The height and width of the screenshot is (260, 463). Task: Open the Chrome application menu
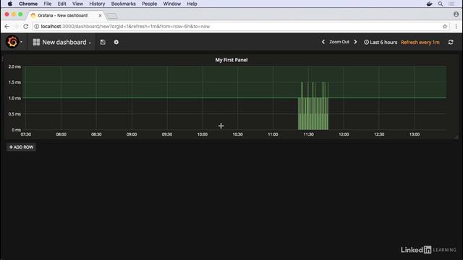coord(28,4)
